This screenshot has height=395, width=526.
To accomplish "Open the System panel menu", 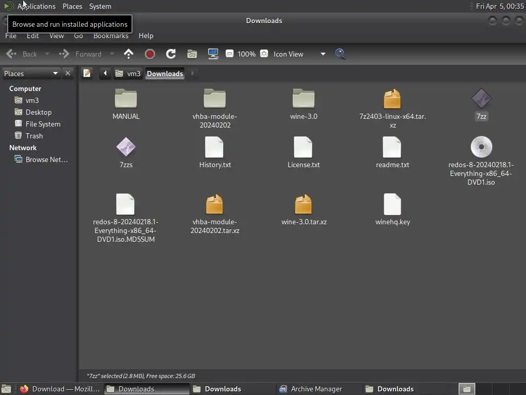I will click(x=100, y=6).
